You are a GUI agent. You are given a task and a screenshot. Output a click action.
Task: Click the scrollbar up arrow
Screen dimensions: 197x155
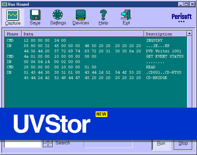(189, 33)
